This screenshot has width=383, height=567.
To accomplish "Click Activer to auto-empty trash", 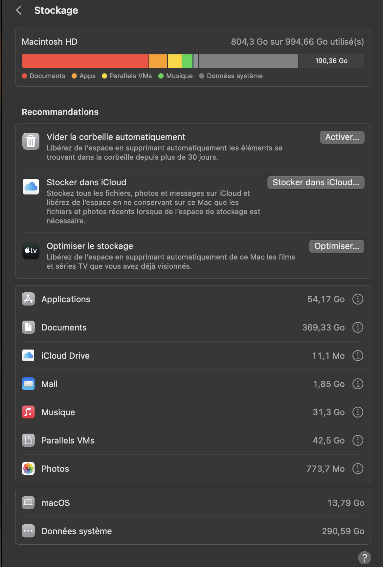I will (342, 137).
